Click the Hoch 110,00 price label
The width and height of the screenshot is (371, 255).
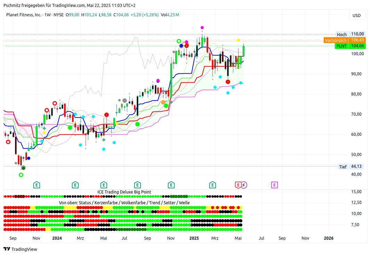[349, 34]
